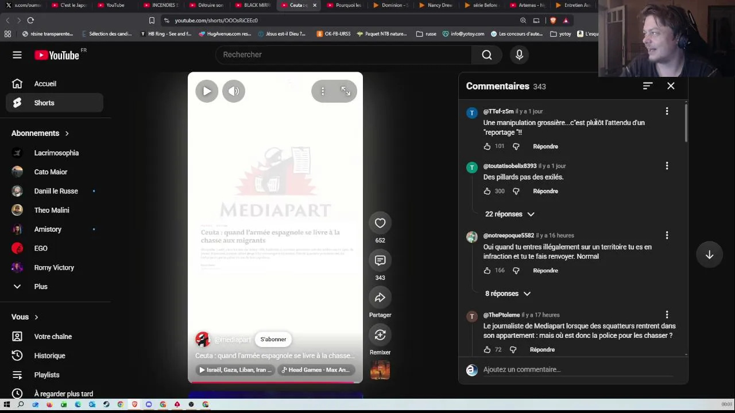Switch to the BLACK MIRR... browser tab
The image size is (735, 413).
click(x=253, y=5)
